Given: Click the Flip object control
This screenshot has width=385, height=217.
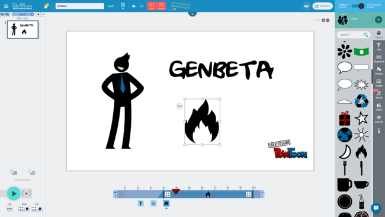Looking at the screenshot, I should pos(9,208).
